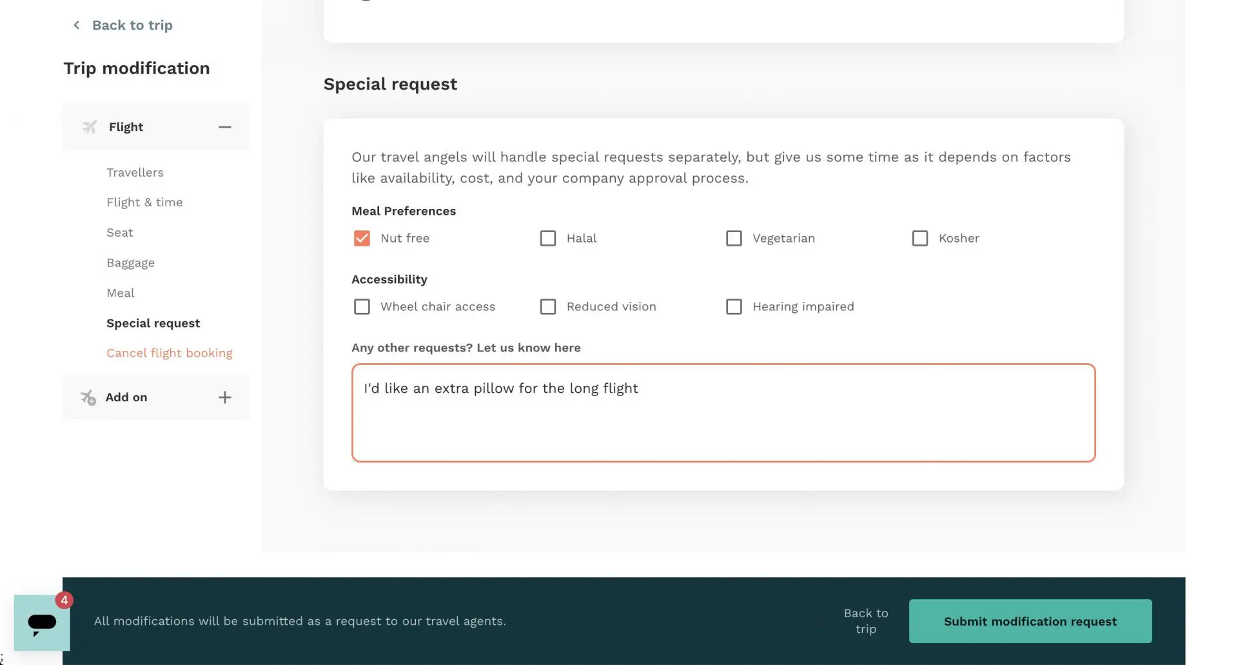Click the back chevron icon beside Back to trip
Viewport: 1238px width, 665px height.
pyautogui.click(x=77, y=25)
